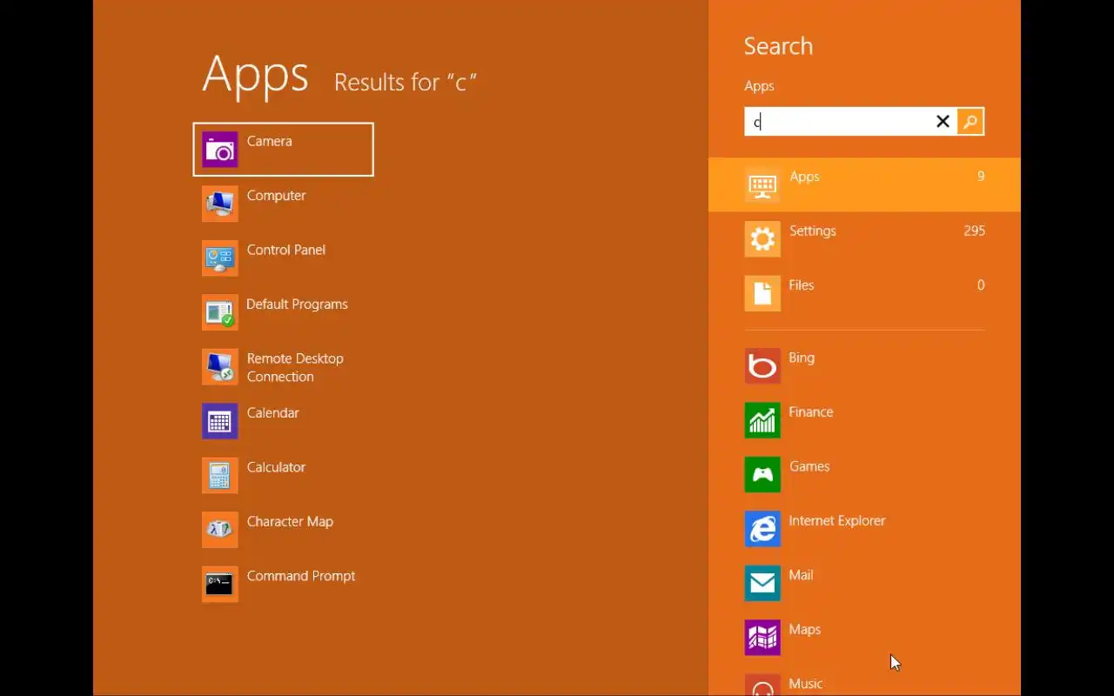
Task: Click the Default Programs result label
Action: coord(297,304)
